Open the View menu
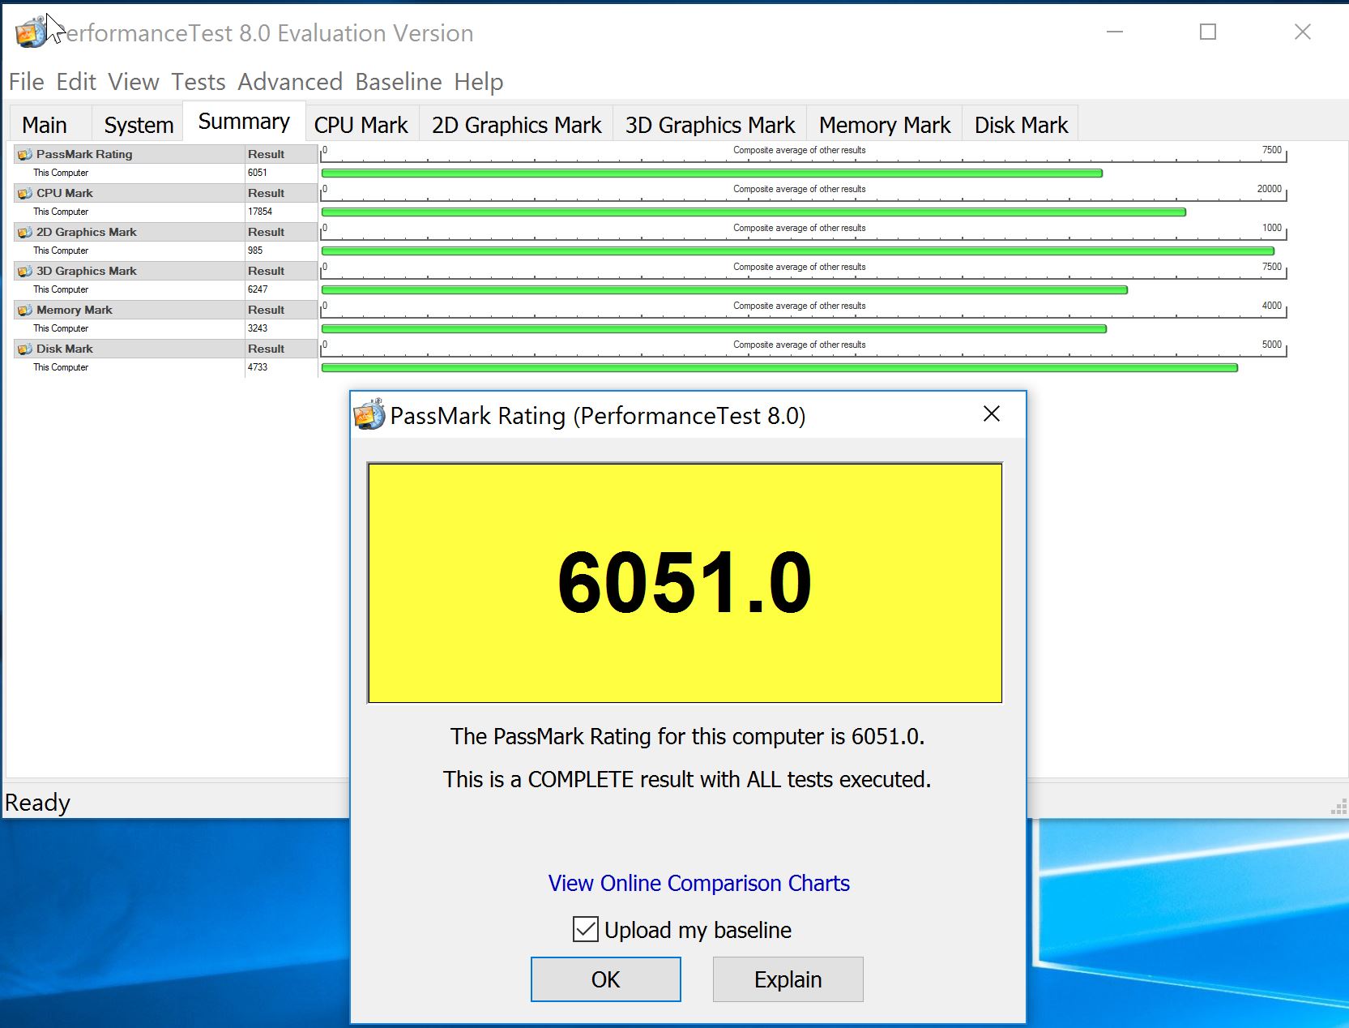This screenshot has width=1349, height=1028. coord(134,82)
